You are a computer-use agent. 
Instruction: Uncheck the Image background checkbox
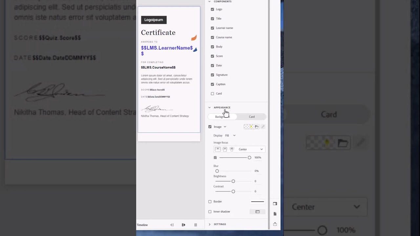click(x=210, y=127)
